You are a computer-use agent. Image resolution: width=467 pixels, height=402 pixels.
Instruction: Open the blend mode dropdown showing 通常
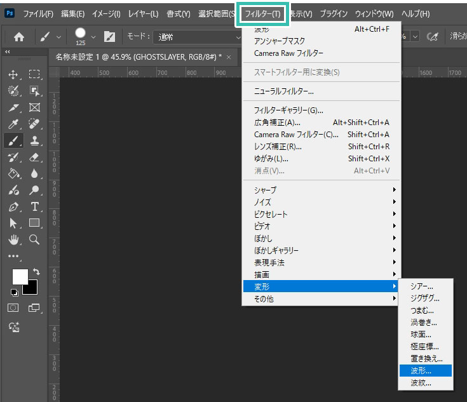pyautogui.click(x=198, y=37)
